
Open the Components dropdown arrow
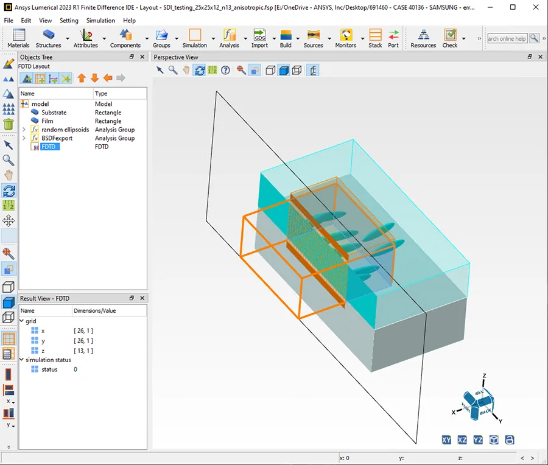pos(147,38)
